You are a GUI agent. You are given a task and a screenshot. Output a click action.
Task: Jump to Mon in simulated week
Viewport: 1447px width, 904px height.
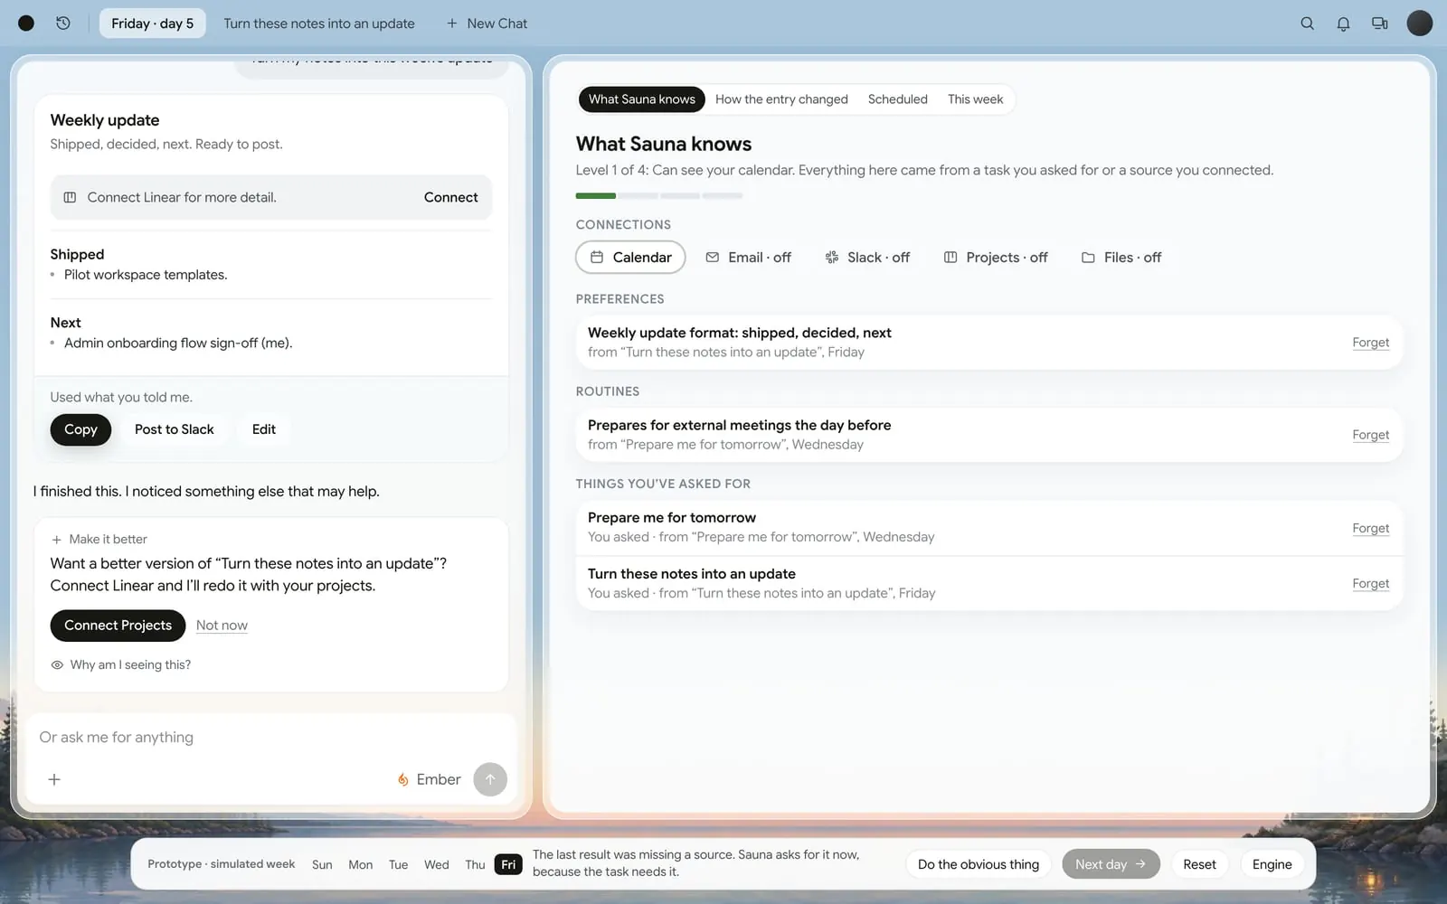(x=360, y=864)
